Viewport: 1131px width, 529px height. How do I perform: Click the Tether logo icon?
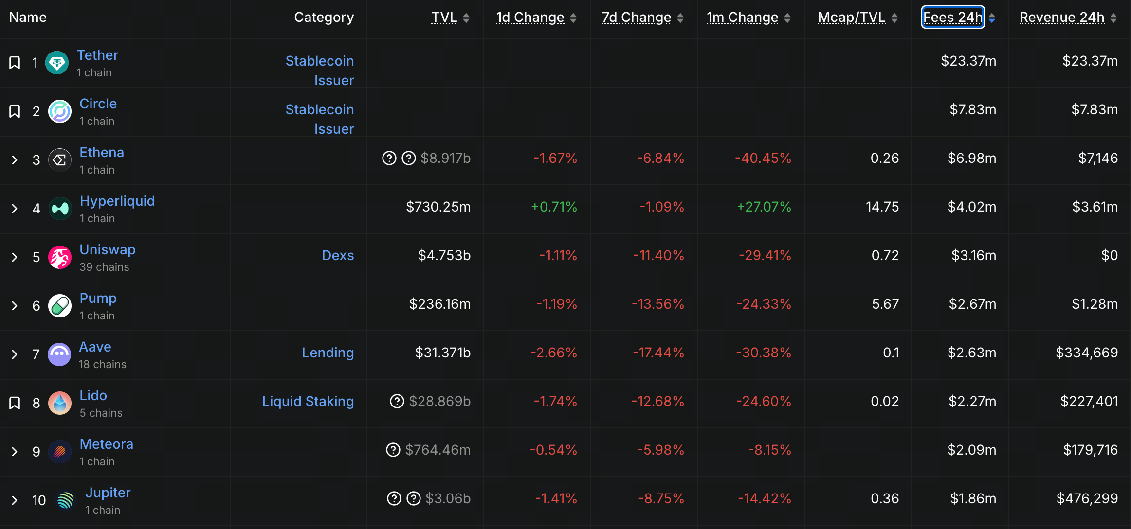point(57,63)
